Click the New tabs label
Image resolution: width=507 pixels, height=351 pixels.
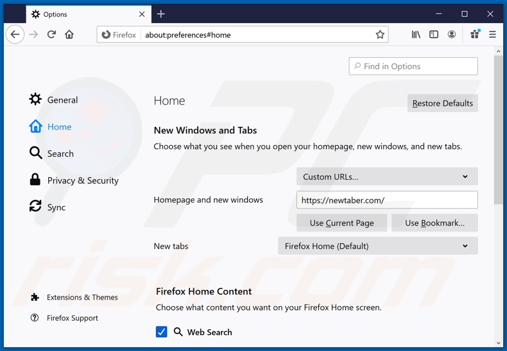pos(171,246)
